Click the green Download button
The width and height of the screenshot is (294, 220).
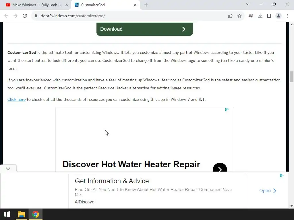point(145,29)
